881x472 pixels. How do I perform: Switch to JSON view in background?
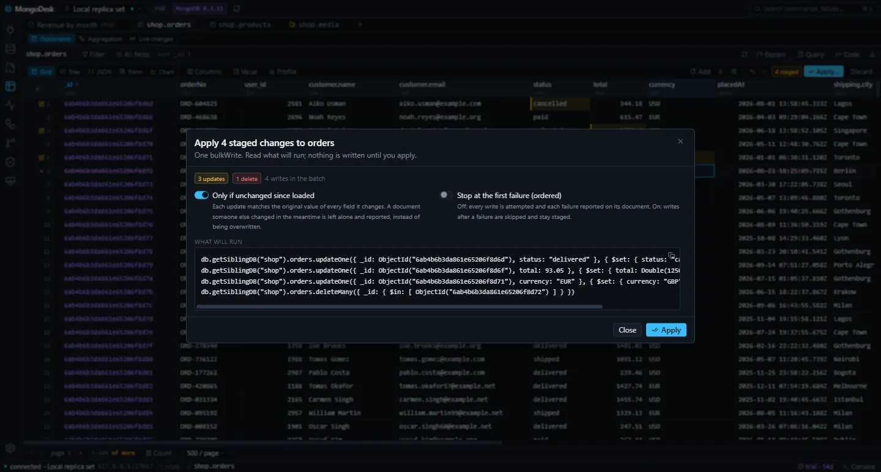click(x=101, y=72)
